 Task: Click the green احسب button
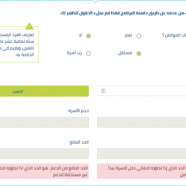click(44, 91)
